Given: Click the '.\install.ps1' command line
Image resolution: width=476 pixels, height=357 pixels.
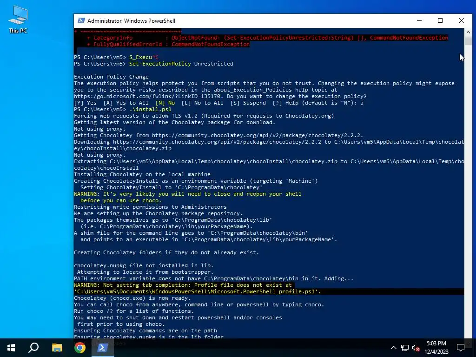Looking at the screenshot, I should [150, 109].
